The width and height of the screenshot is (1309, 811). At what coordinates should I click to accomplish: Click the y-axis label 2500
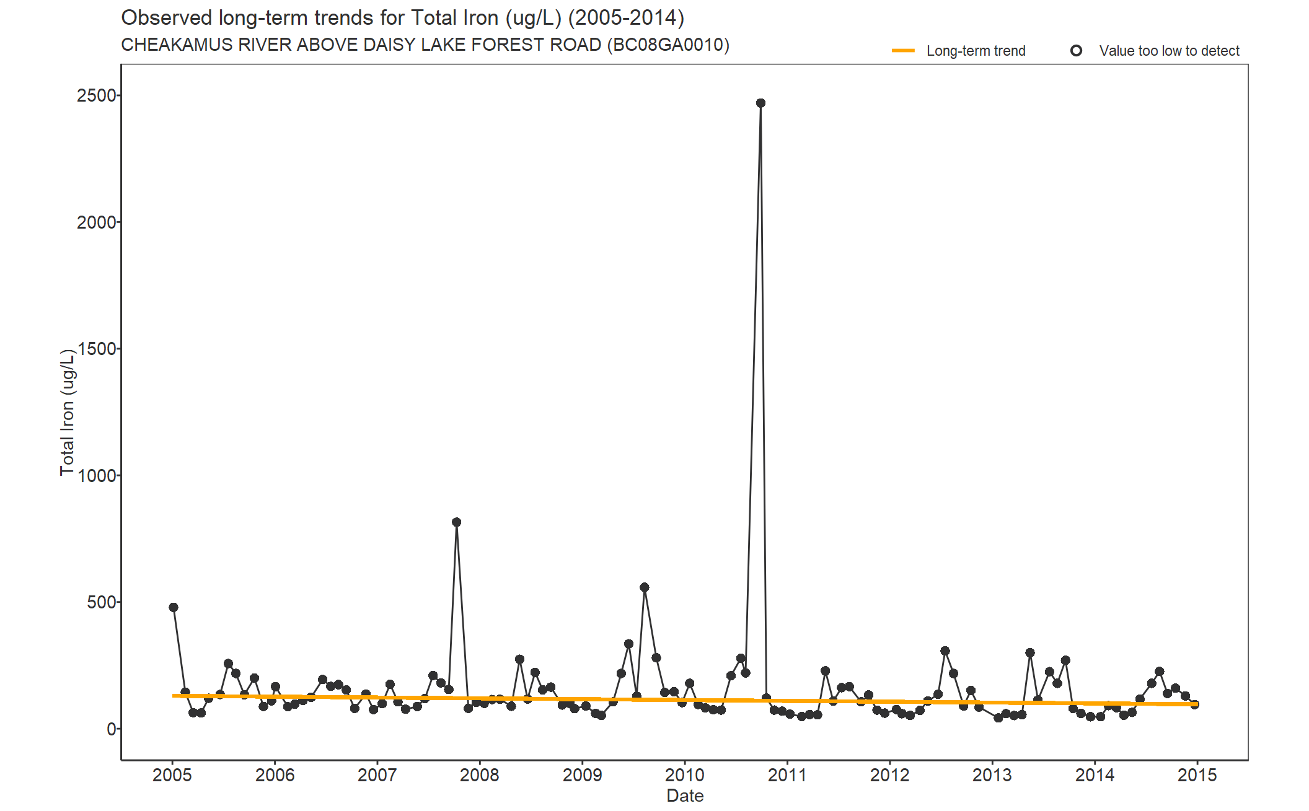96,95
